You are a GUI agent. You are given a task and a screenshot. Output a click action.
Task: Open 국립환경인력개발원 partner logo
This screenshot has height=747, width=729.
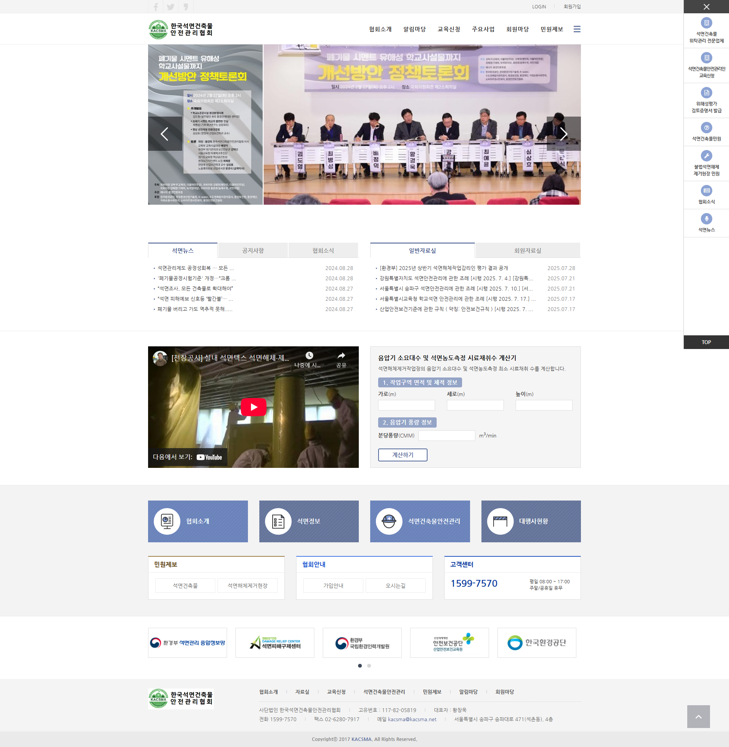pos(362,643)
